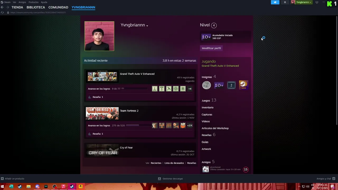The image size is (338, 190).
Task: Open the Steam announcements megaphone button
Action: tap(275, 2)
